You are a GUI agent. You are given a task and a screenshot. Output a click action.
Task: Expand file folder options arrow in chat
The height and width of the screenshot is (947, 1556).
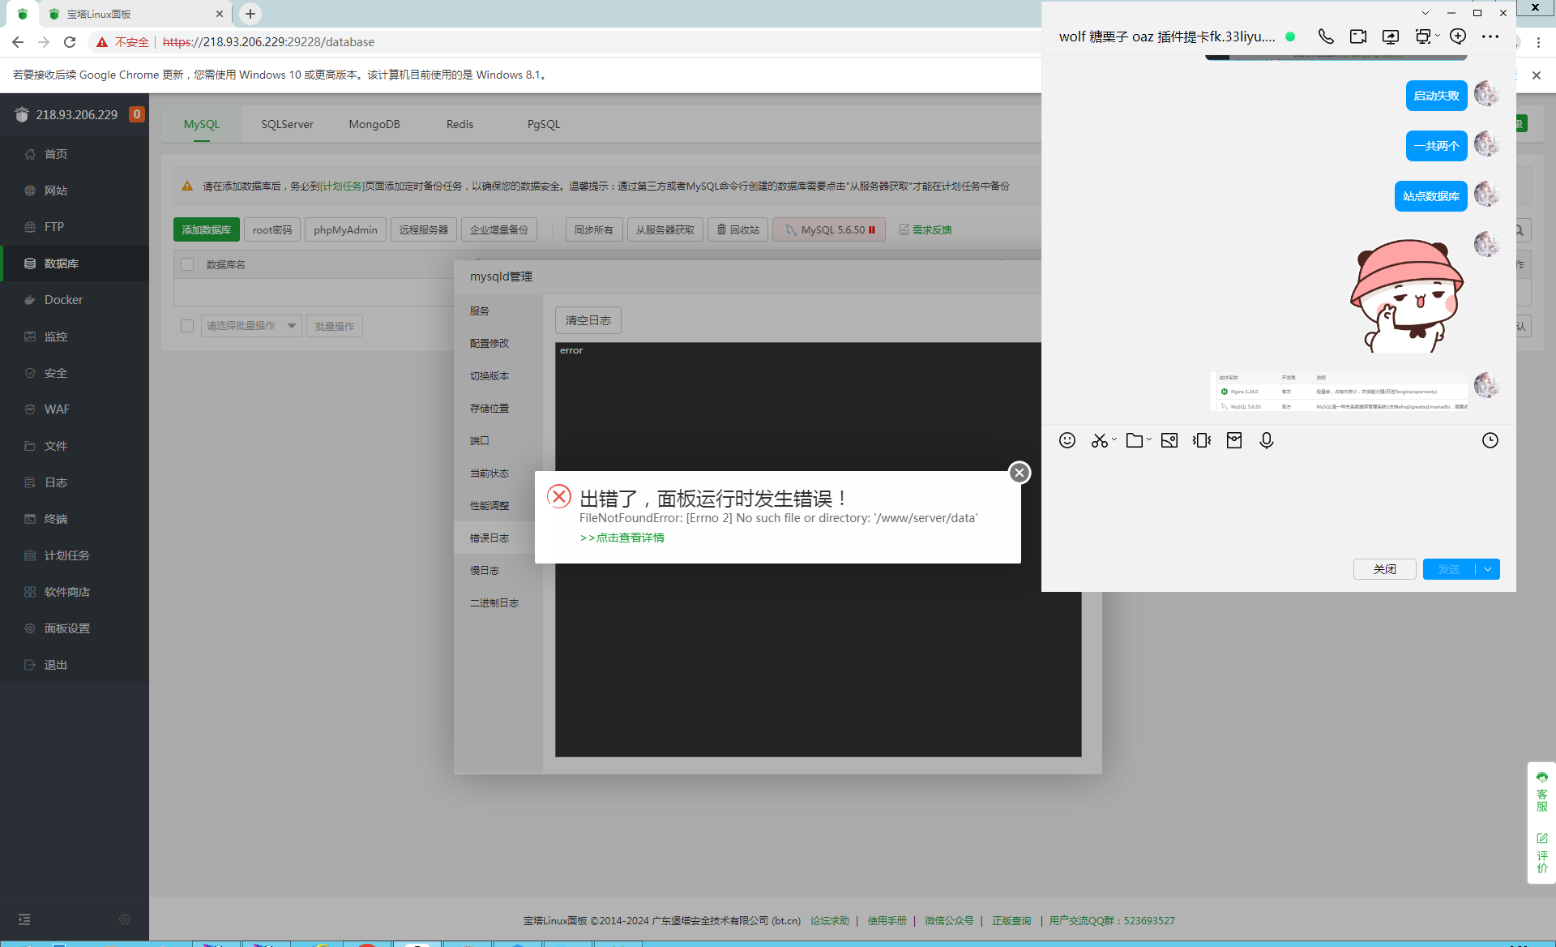1149,439
